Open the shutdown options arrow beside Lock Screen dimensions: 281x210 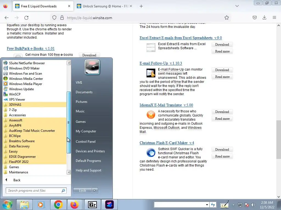pyautogui.click(x=95, y=191)
